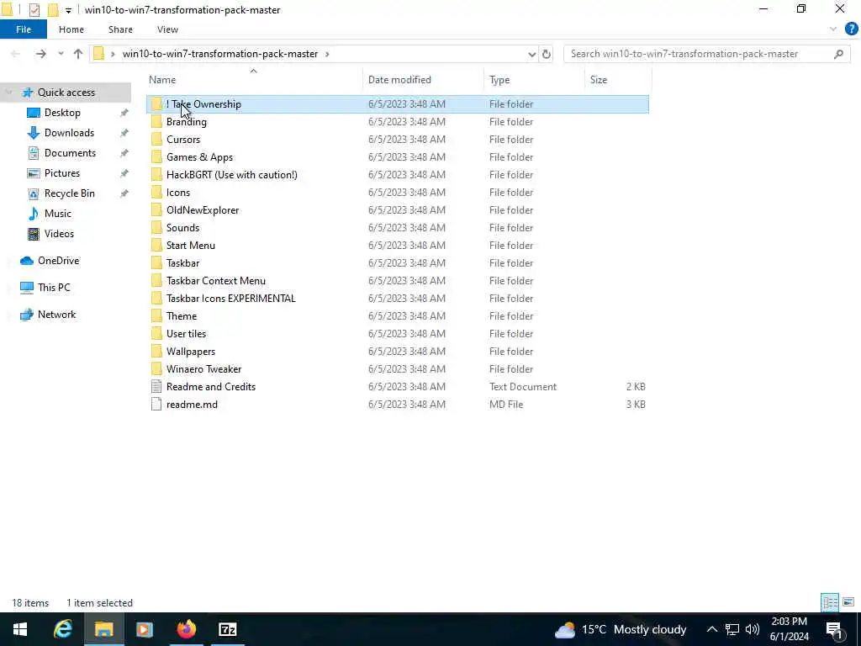The width and height of the screenshot is (861, 646).
Task: Select the Games & Apps folder
Action: click(199, 157)
